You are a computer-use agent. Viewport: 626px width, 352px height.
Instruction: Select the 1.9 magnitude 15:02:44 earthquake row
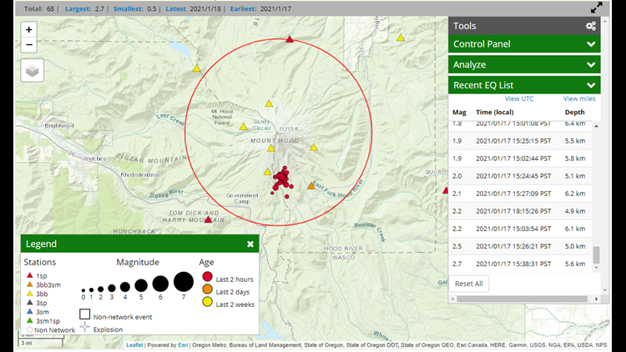(520, 158)
